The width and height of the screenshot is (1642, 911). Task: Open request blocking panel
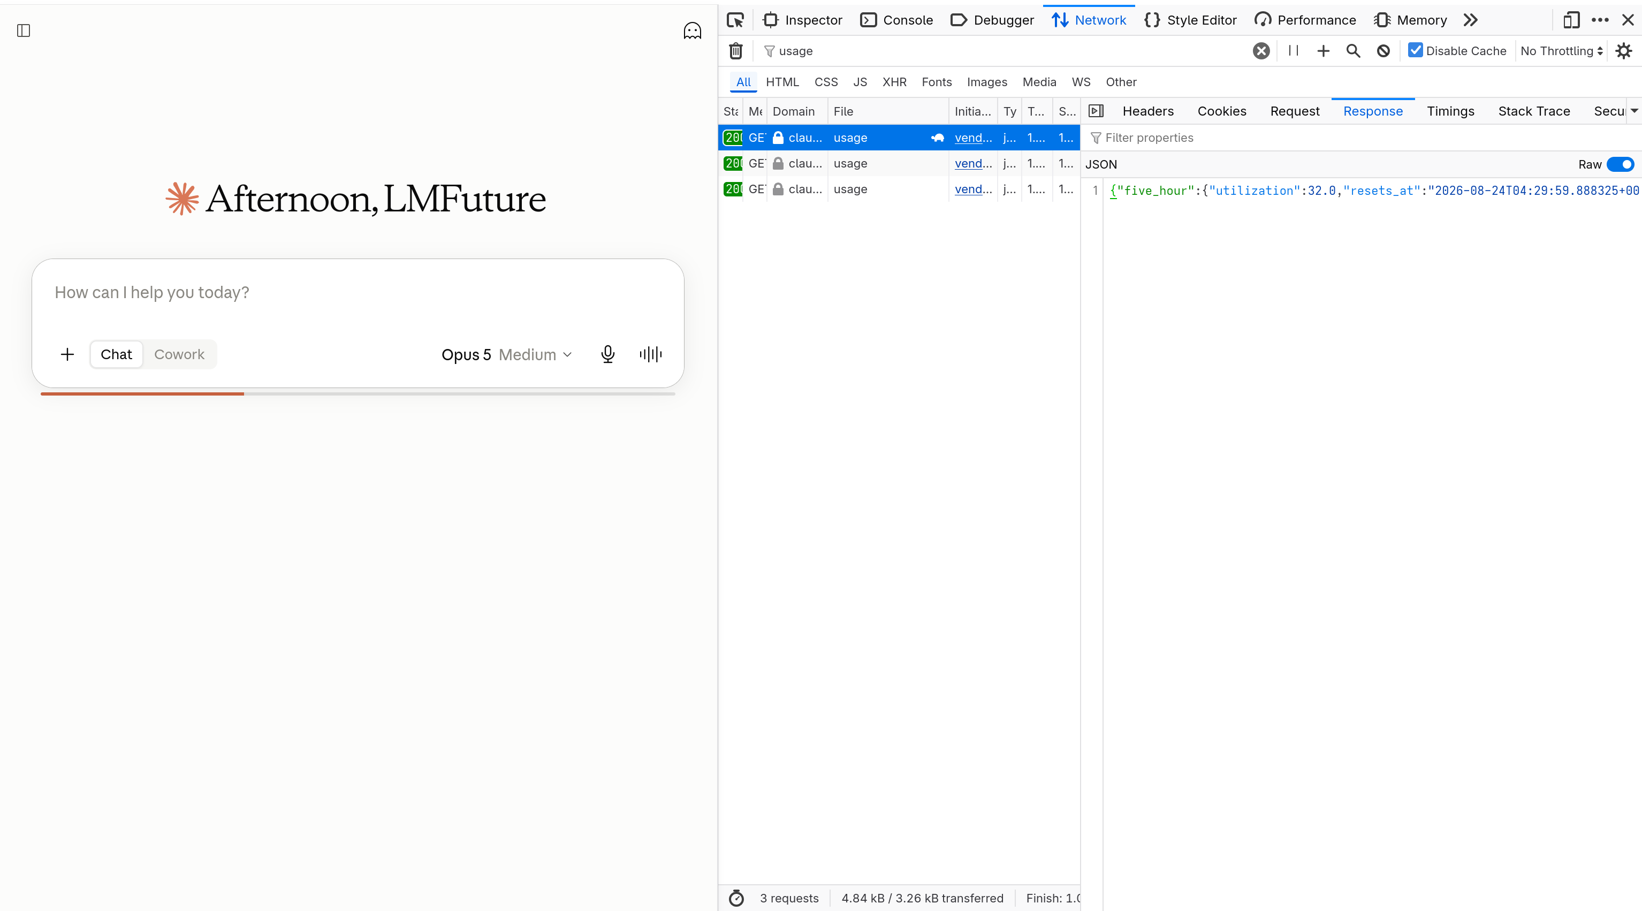click(1383, 51)
